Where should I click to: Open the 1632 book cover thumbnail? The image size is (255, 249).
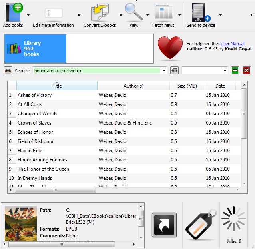point(21,223)
